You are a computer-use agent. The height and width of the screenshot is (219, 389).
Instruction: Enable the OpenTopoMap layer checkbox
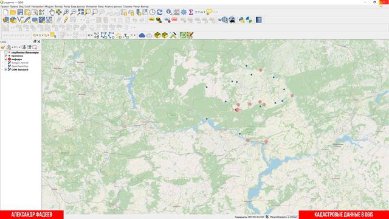(x=6, y=66)
